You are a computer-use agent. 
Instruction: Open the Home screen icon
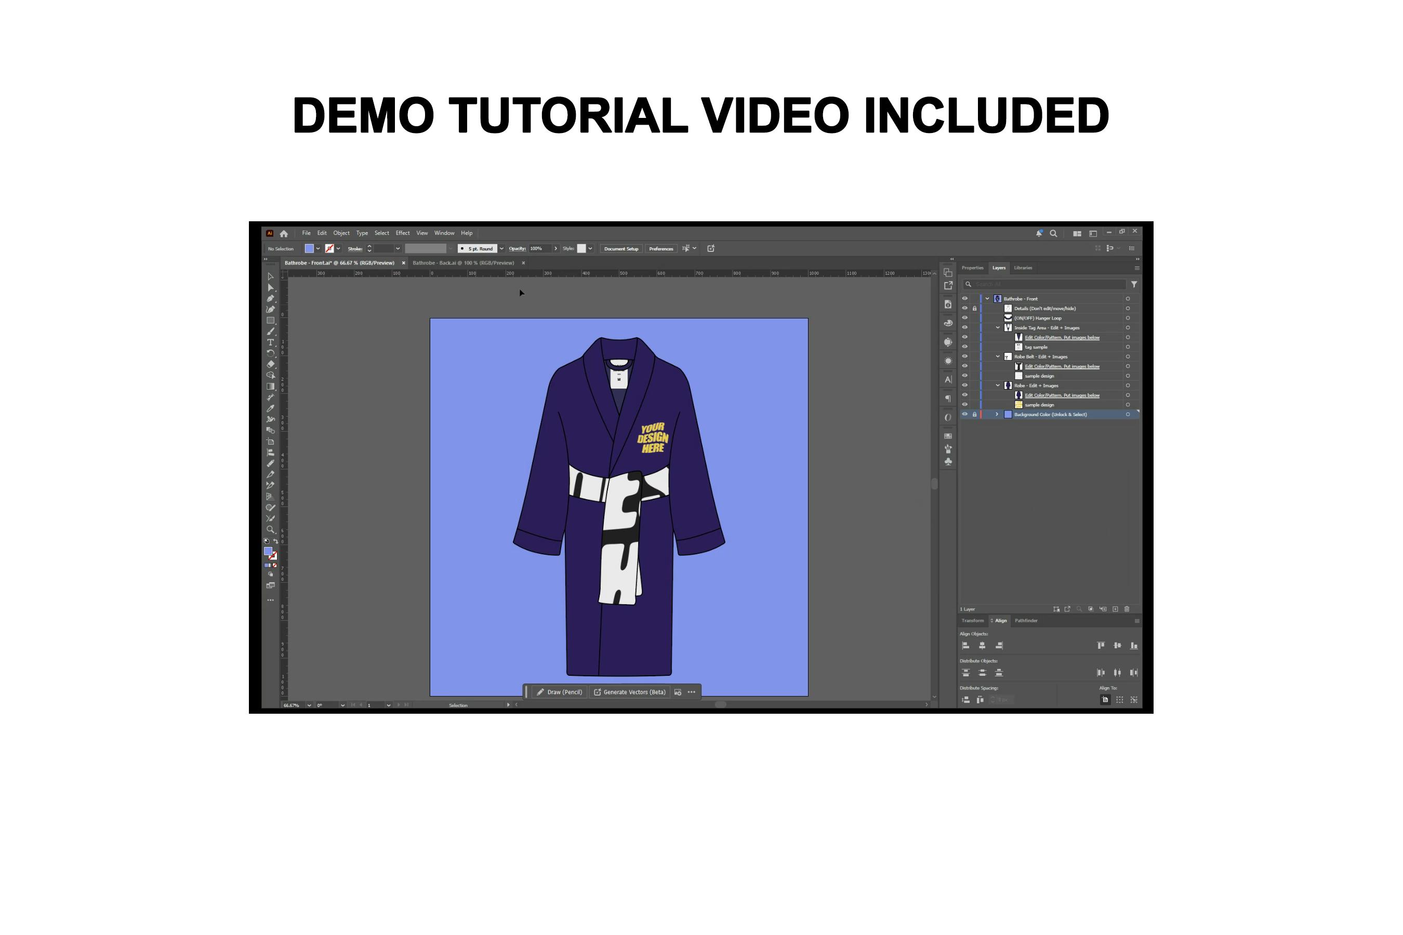tap(284, 234)
